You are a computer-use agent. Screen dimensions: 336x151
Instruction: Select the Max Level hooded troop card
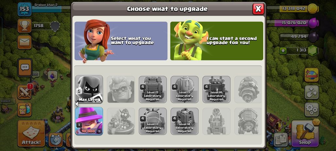(89, 89)
